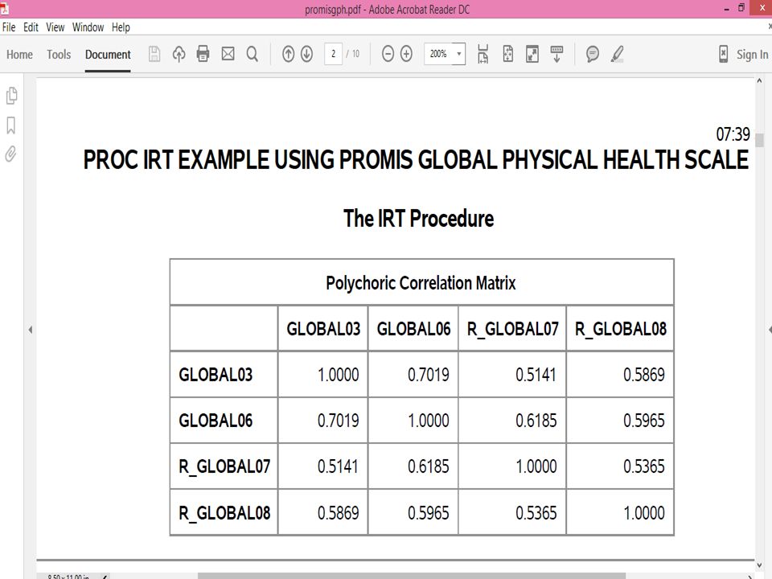Click the page number input field
772x579 pixels.
(x=333, y=54)
